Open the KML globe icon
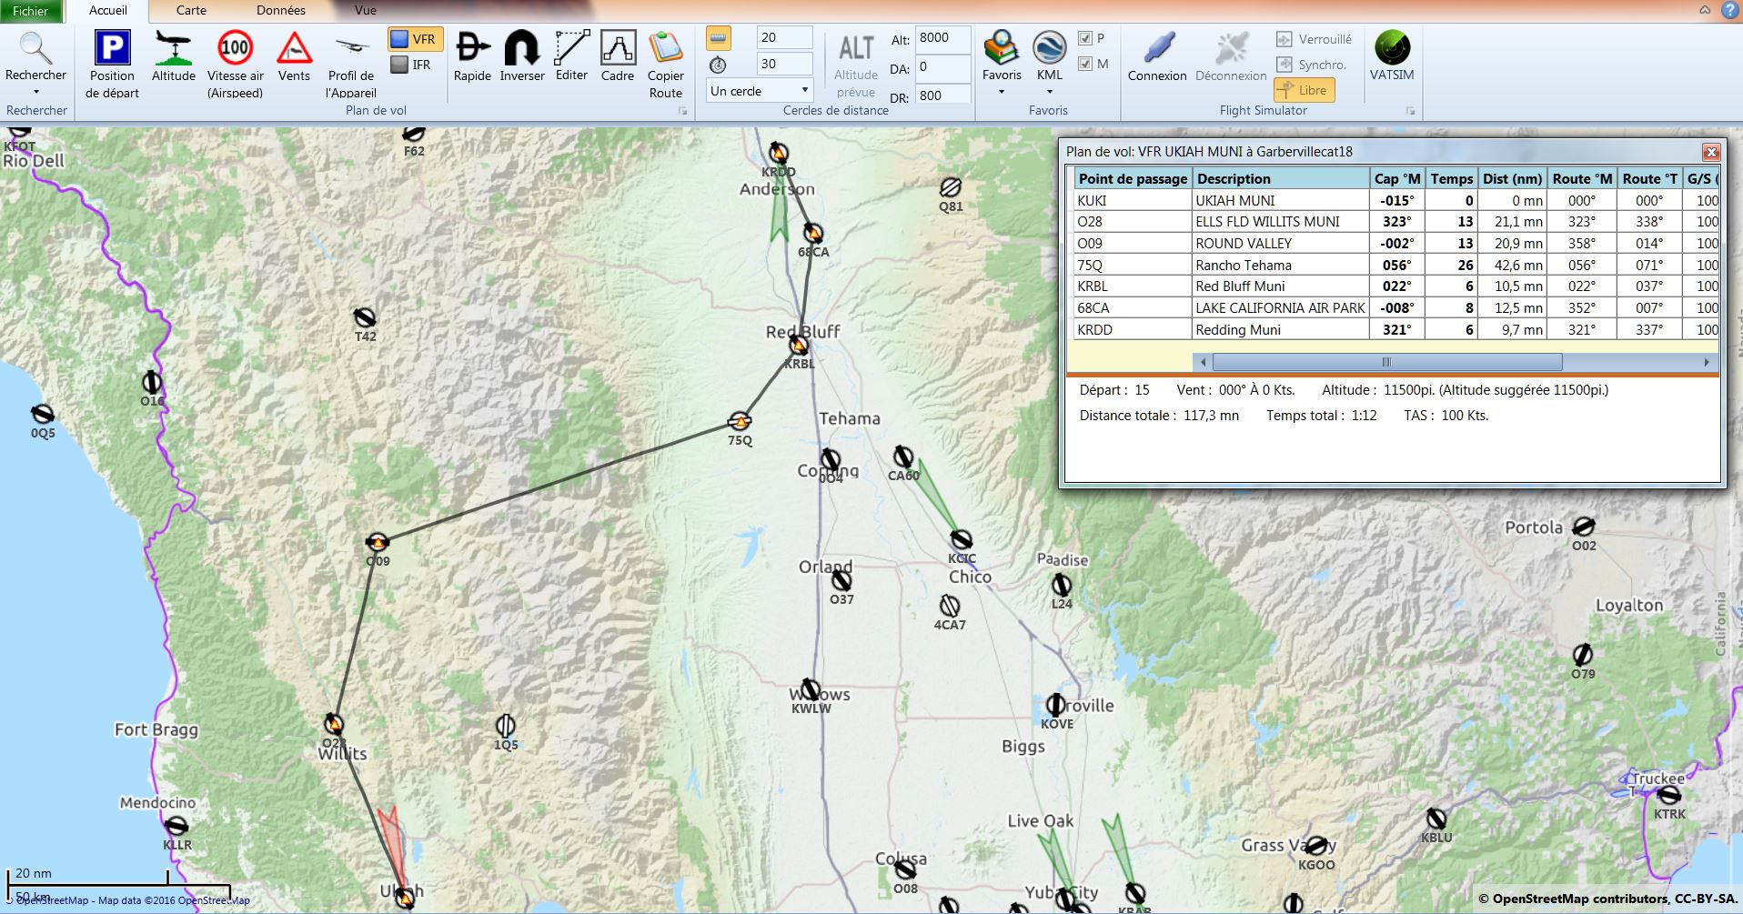The width and height of the screenshot is (1743, 914). click(1050, 47)
